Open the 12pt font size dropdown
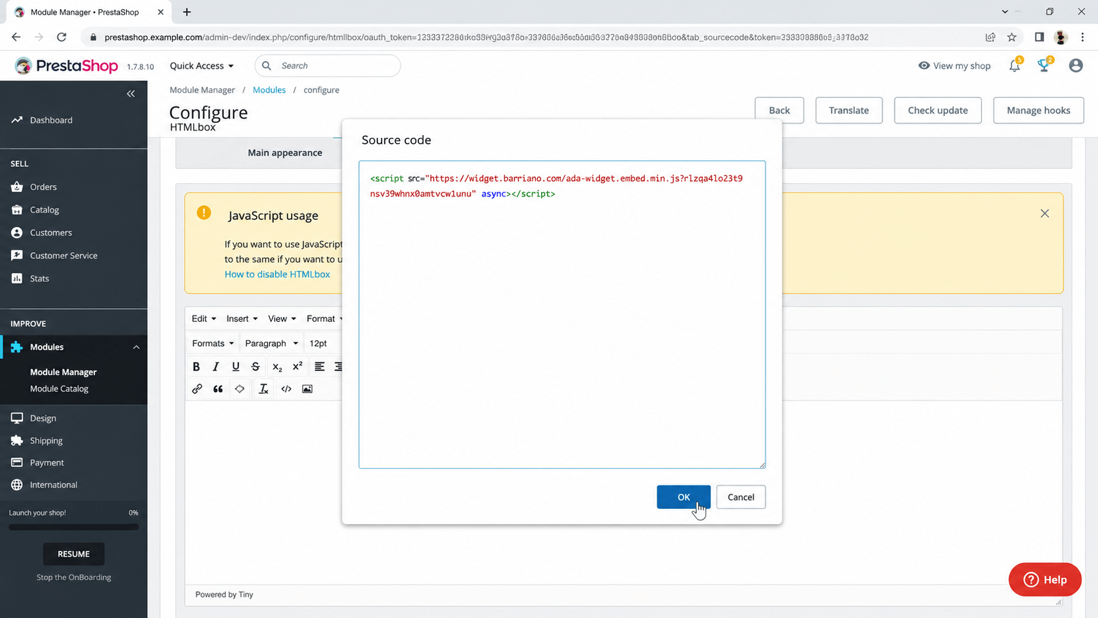1098x618 pixels. 324,343
